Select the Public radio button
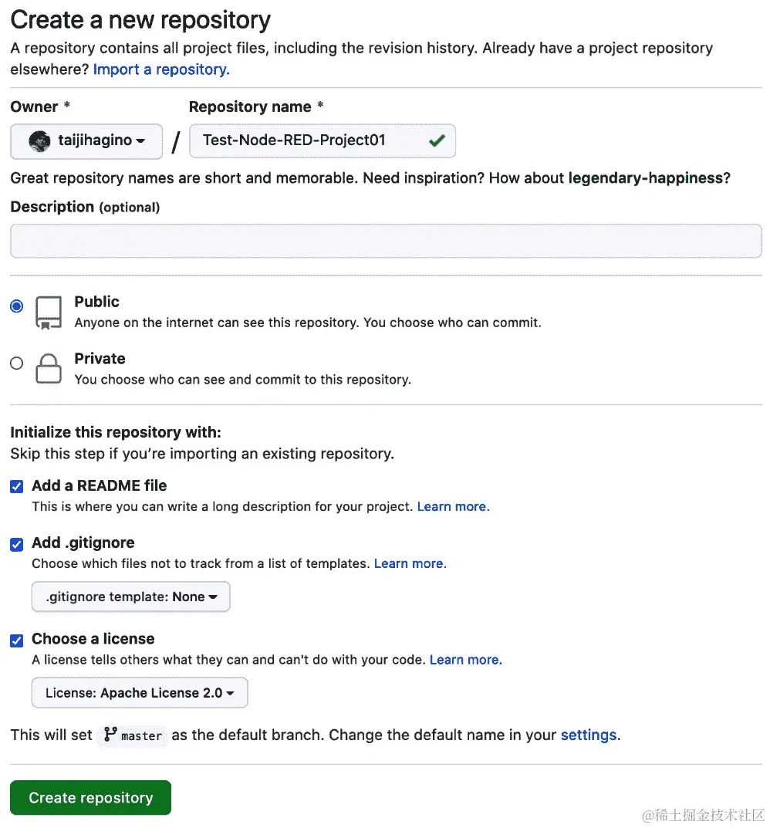The image size is (770, 828). tap(16, 306)
